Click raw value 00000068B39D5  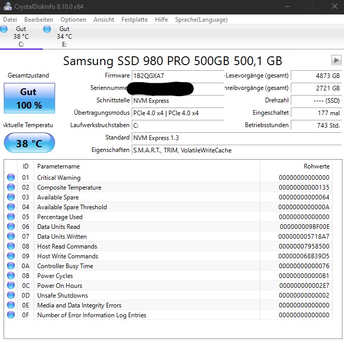[x=304, y=256]
